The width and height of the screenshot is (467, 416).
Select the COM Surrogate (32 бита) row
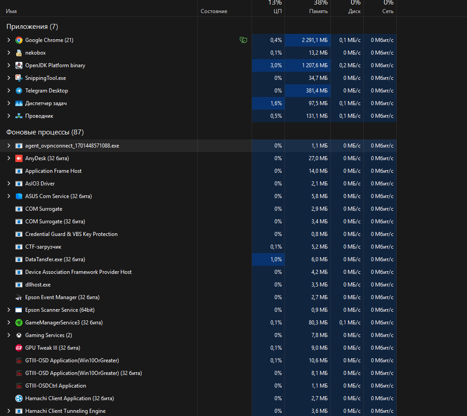(x=198, y=222)
